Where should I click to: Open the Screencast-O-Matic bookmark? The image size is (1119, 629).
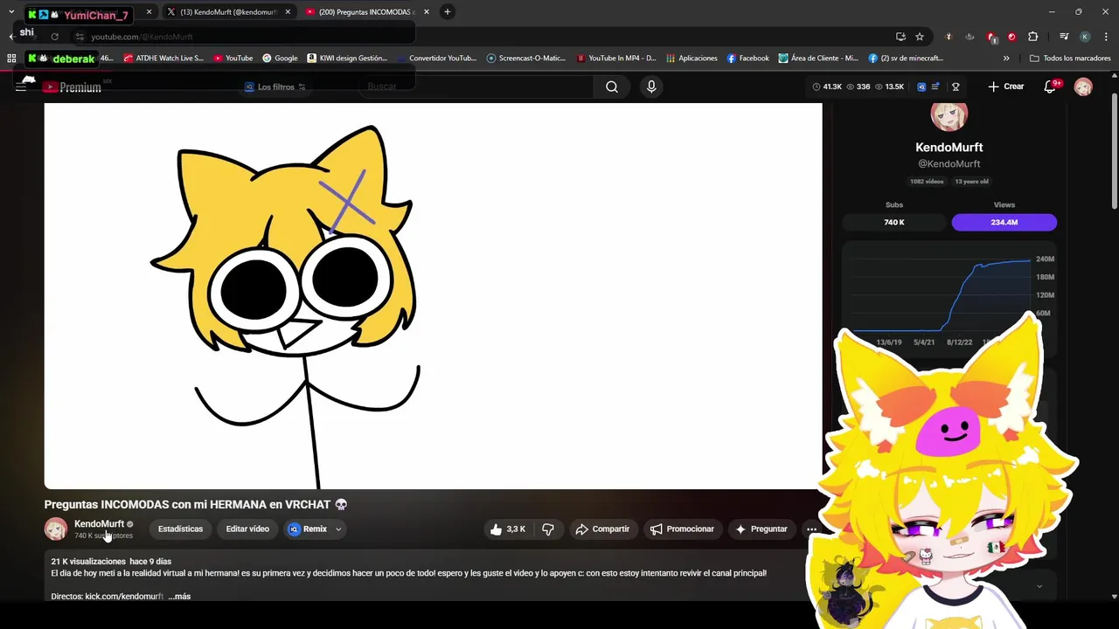(x=526, y=58)
